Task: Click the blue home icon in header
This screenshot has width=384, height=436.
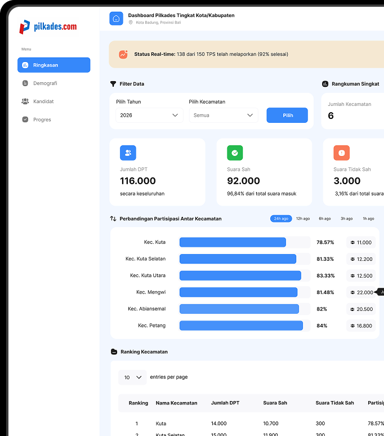Action: tap(116, 19)
